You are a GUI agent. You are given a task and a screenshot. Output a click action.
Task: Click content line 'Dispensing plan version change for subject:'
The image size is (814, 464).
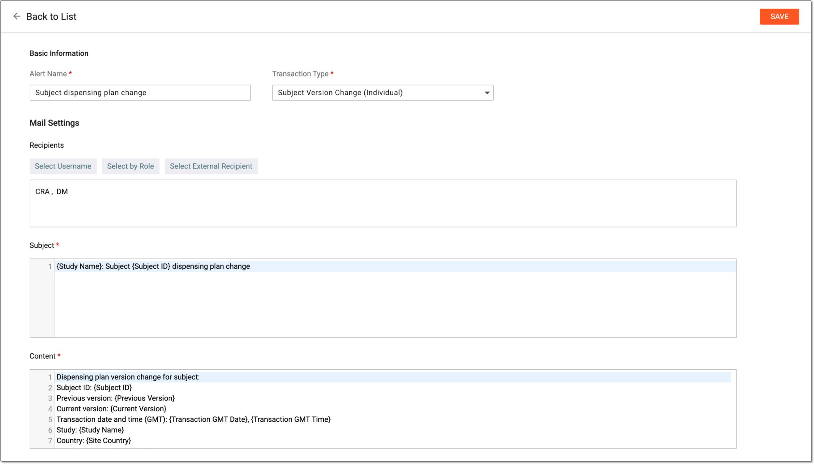(128, 377)
